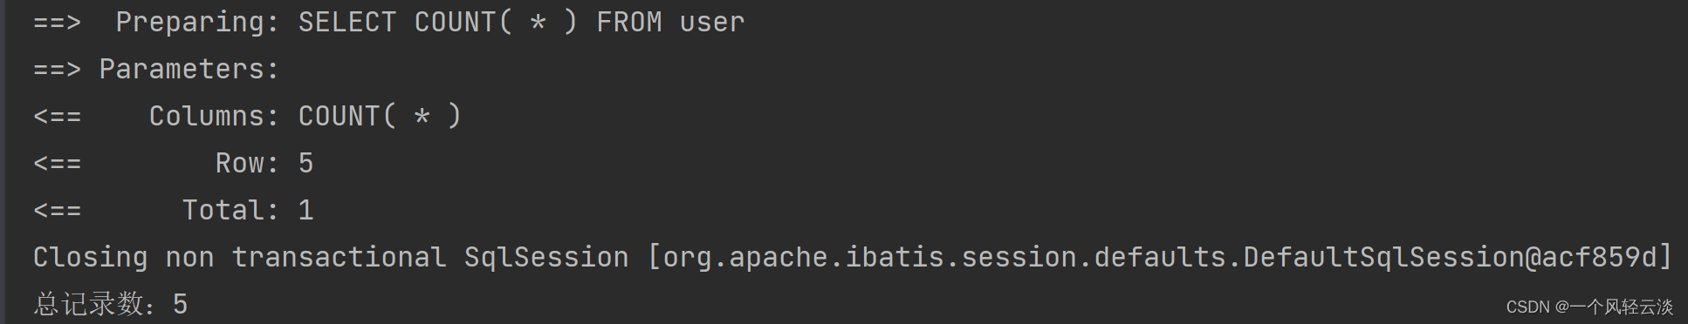Click the "SqlSession" word before the bracket
Image resolution: width=1688 pixels, height=324 pixels.
[x=546, y=257]
